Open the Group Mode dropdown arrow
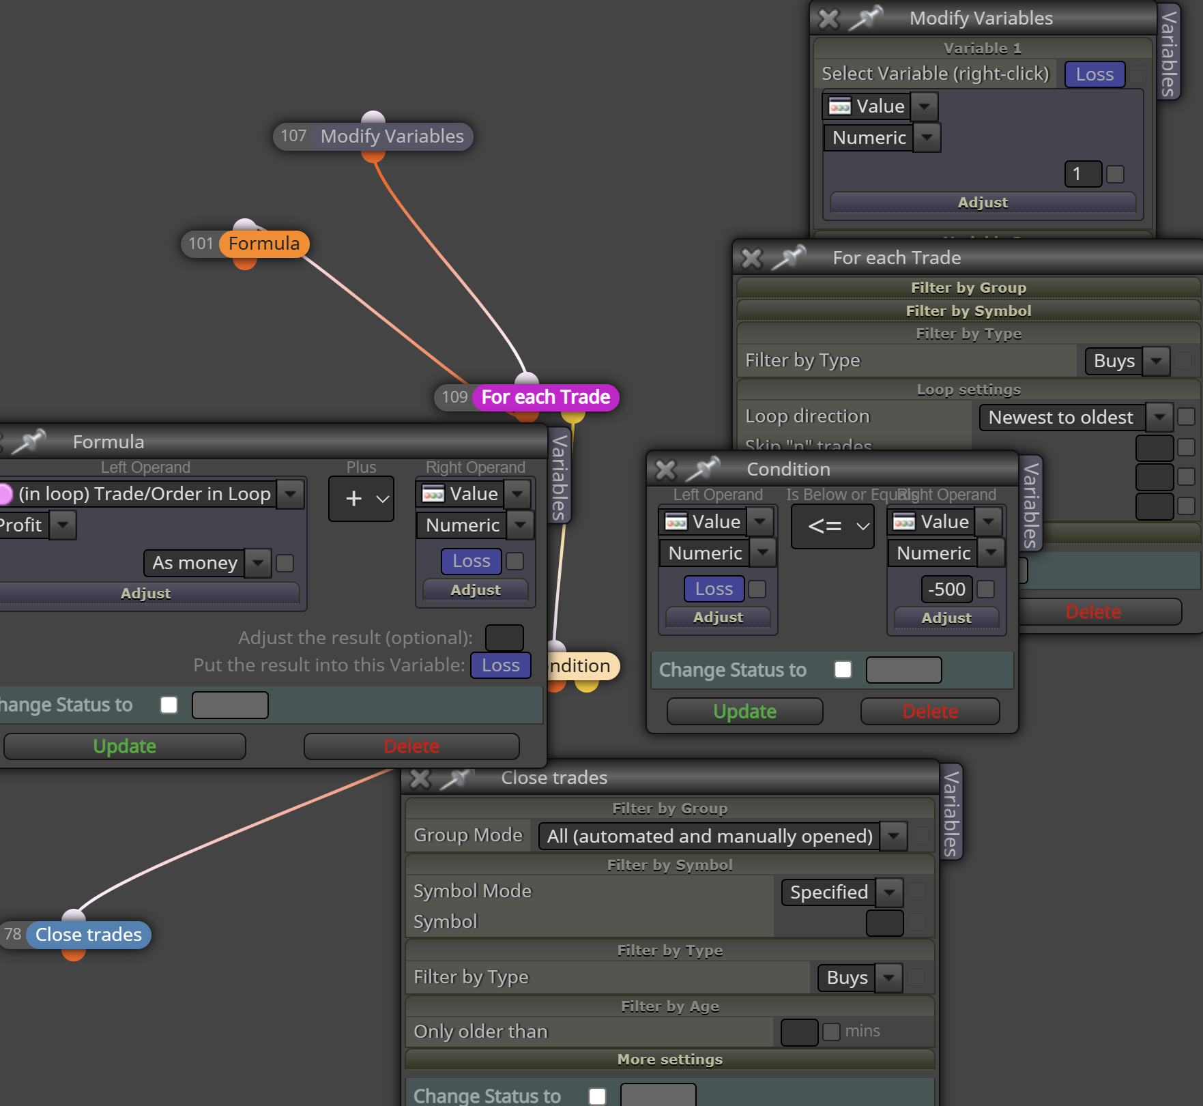The image size is (1203, 1106). pos(894,836)
